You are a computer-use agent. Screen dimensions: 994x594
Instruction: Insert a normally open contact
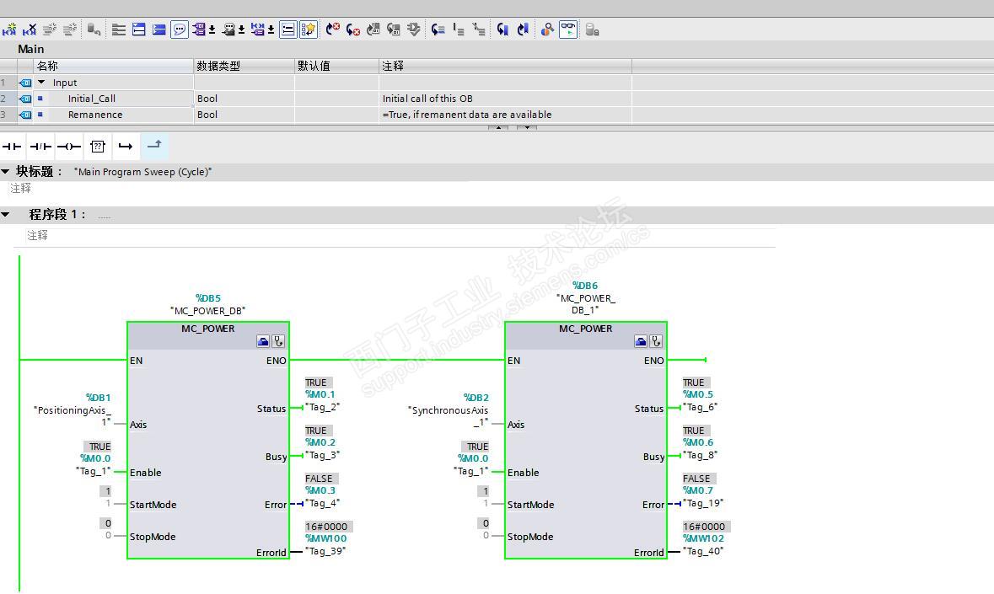[x=12, y=147]
